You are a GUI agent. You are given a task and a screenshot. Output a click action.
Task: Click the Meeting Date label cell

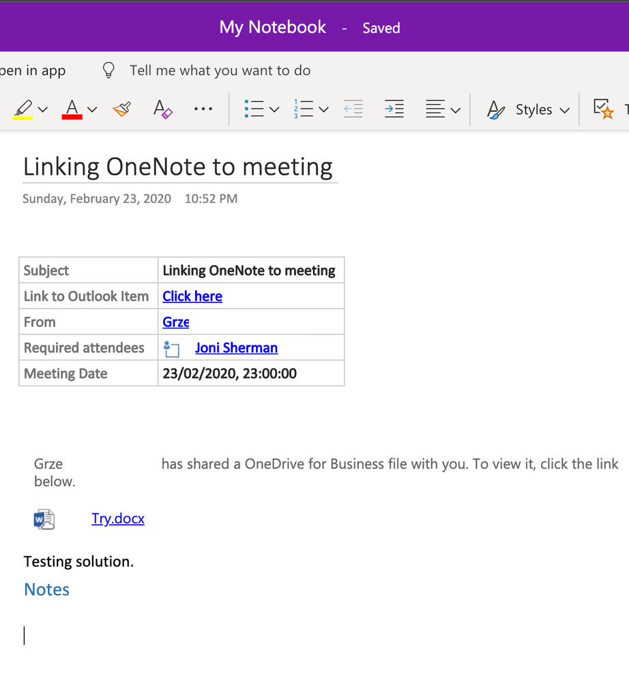click(88, 373)
